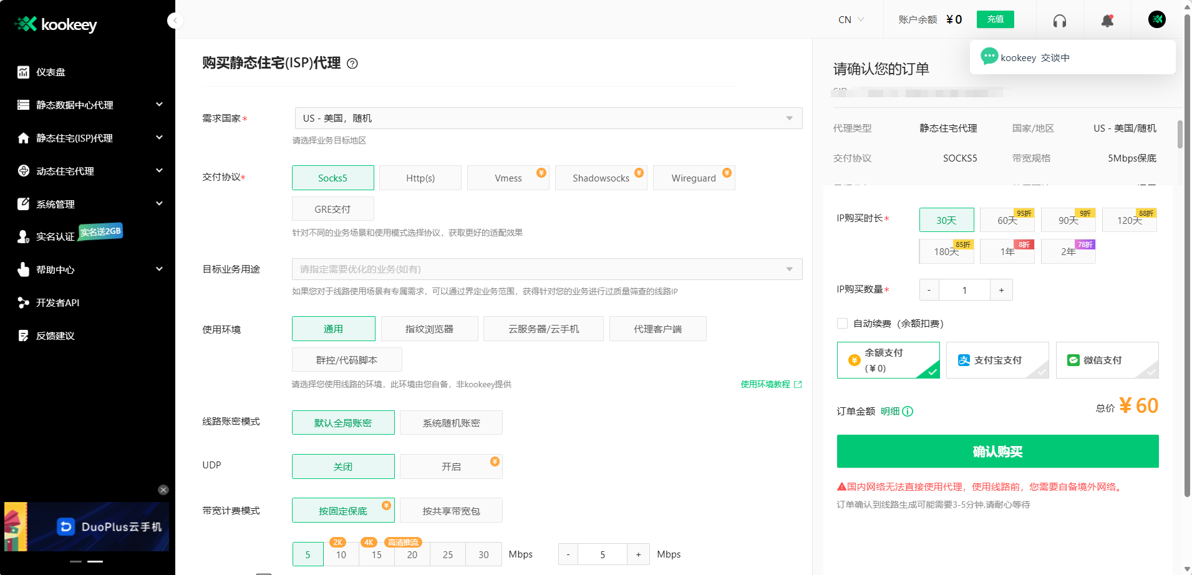Open the user avatar menu

pos(1157,19)
